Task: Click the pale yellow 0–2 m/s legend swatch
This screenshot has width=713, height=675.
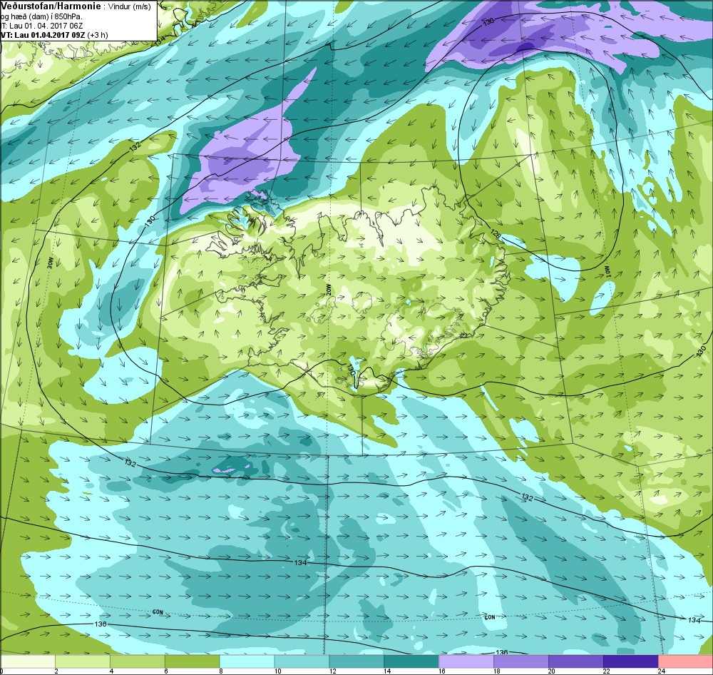Action: (28, 661)
